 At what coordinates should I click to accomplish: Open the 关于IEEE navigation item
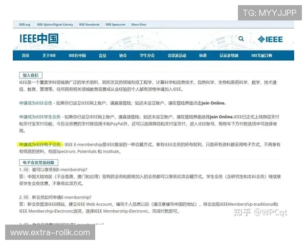click(49, 56)
